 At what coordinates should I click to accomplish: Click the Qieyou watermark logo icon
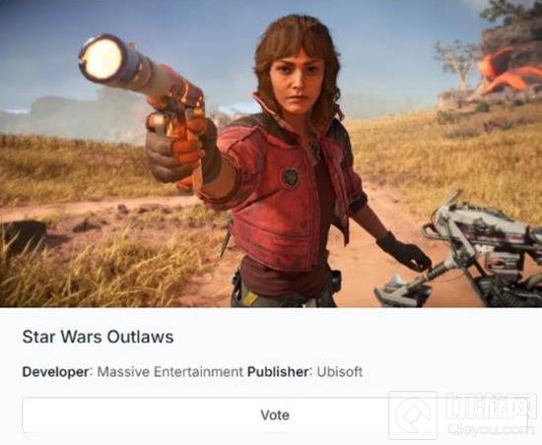tap(413, 415)
